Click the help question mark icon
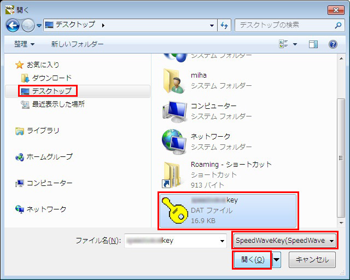The width and height of the screenshot is (350, 280). click(x=332, y=44)
